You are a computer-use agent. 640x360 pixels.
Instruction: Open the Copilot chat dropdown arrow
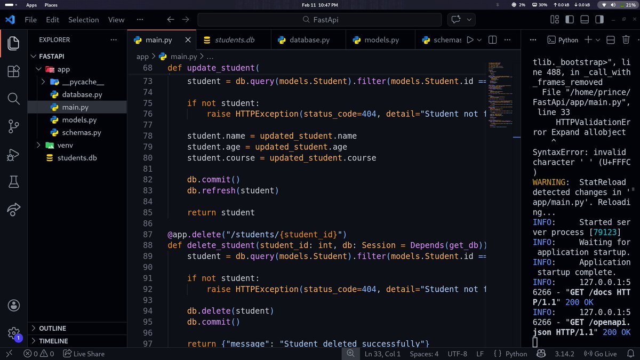tap(469, 19)
